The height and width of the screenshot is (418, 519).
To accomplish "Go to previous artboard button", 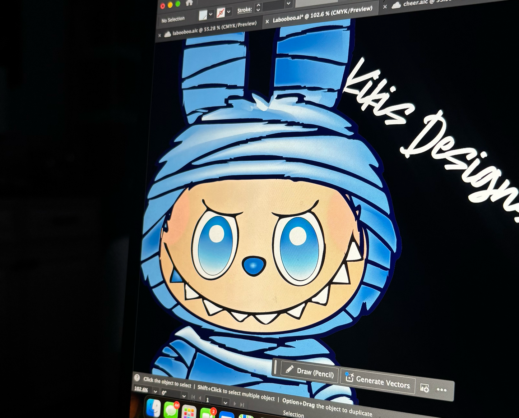I will [x=200, y=398].
